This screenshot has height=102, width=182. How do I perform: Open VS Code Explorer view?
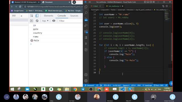coord(86,7)
